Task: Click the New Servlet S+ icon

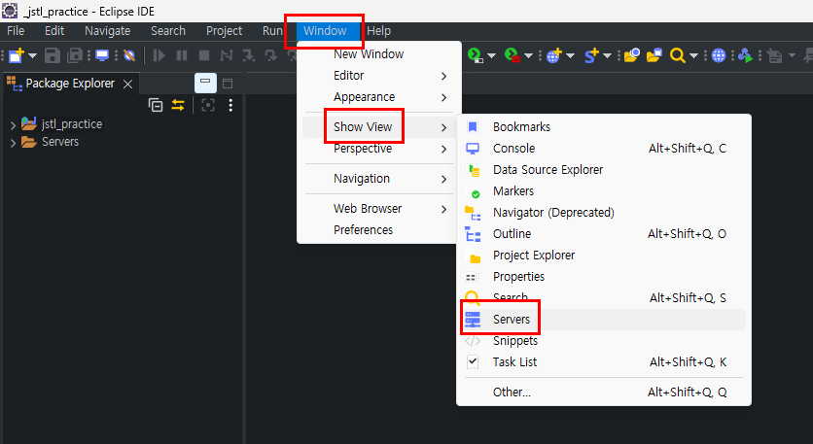Action: [591, 55]
